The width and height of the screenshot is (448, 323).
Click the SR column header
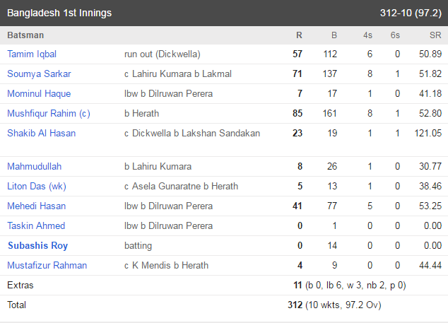[435, 35]
